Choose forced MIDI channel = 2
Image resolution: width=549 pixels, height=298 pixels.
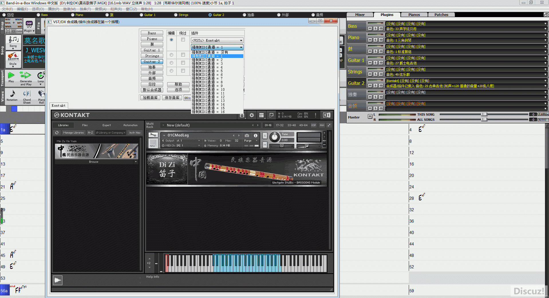click(x=217, y=60)
